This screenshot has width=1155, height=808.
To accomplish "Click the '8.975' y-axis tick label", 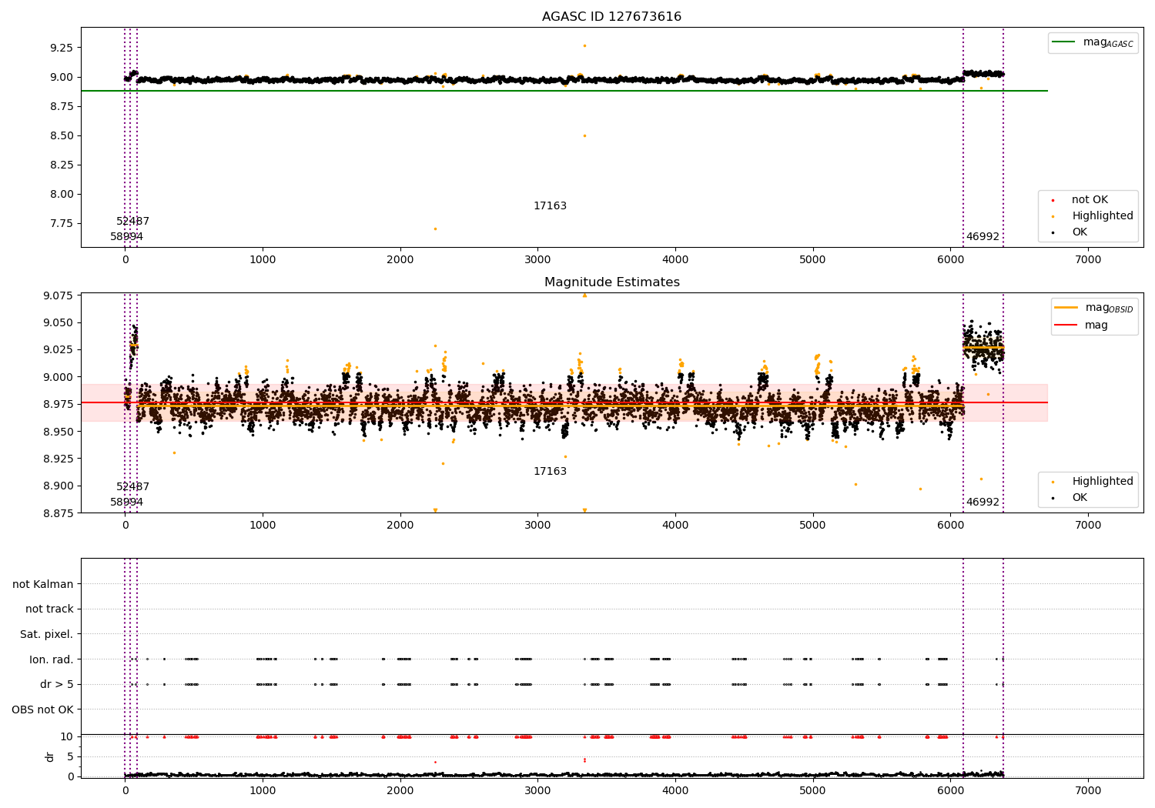I will click(x=59, y=404).
